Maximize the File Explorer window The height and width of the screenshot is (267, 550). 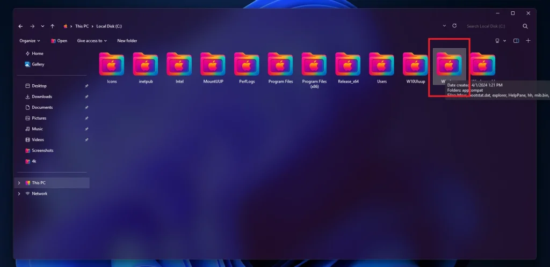click(x=513, y=13)
